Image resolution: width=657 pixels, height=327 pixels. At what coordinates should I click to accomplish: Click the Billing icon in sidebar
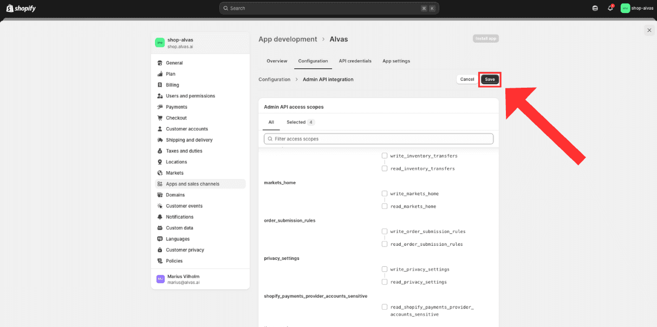160,85
